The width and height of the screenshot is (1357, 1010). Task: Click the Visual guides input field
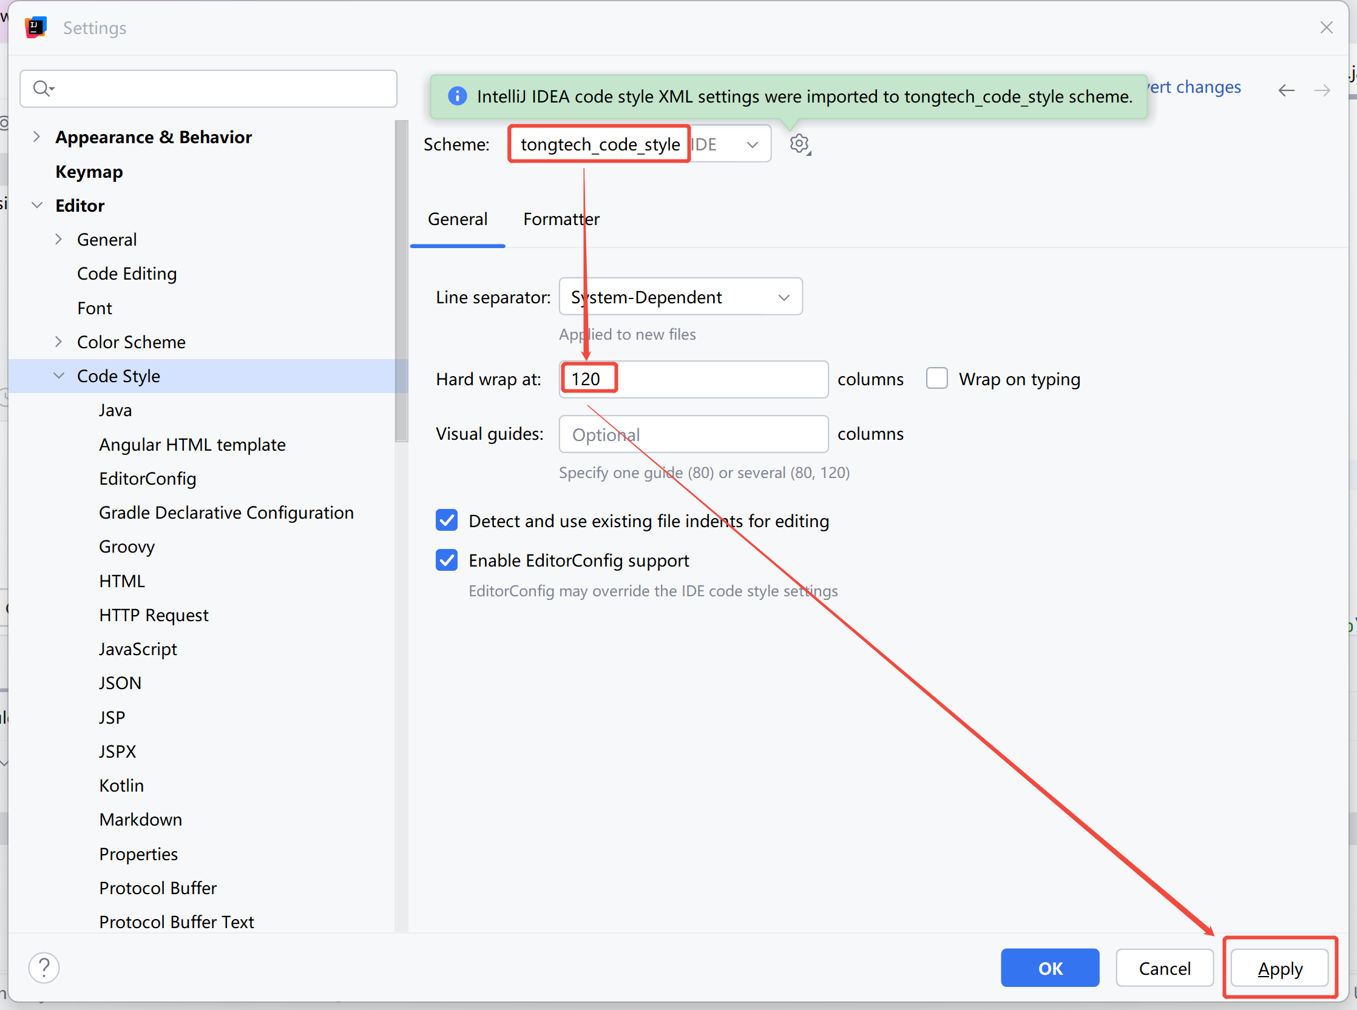(693, 434)
